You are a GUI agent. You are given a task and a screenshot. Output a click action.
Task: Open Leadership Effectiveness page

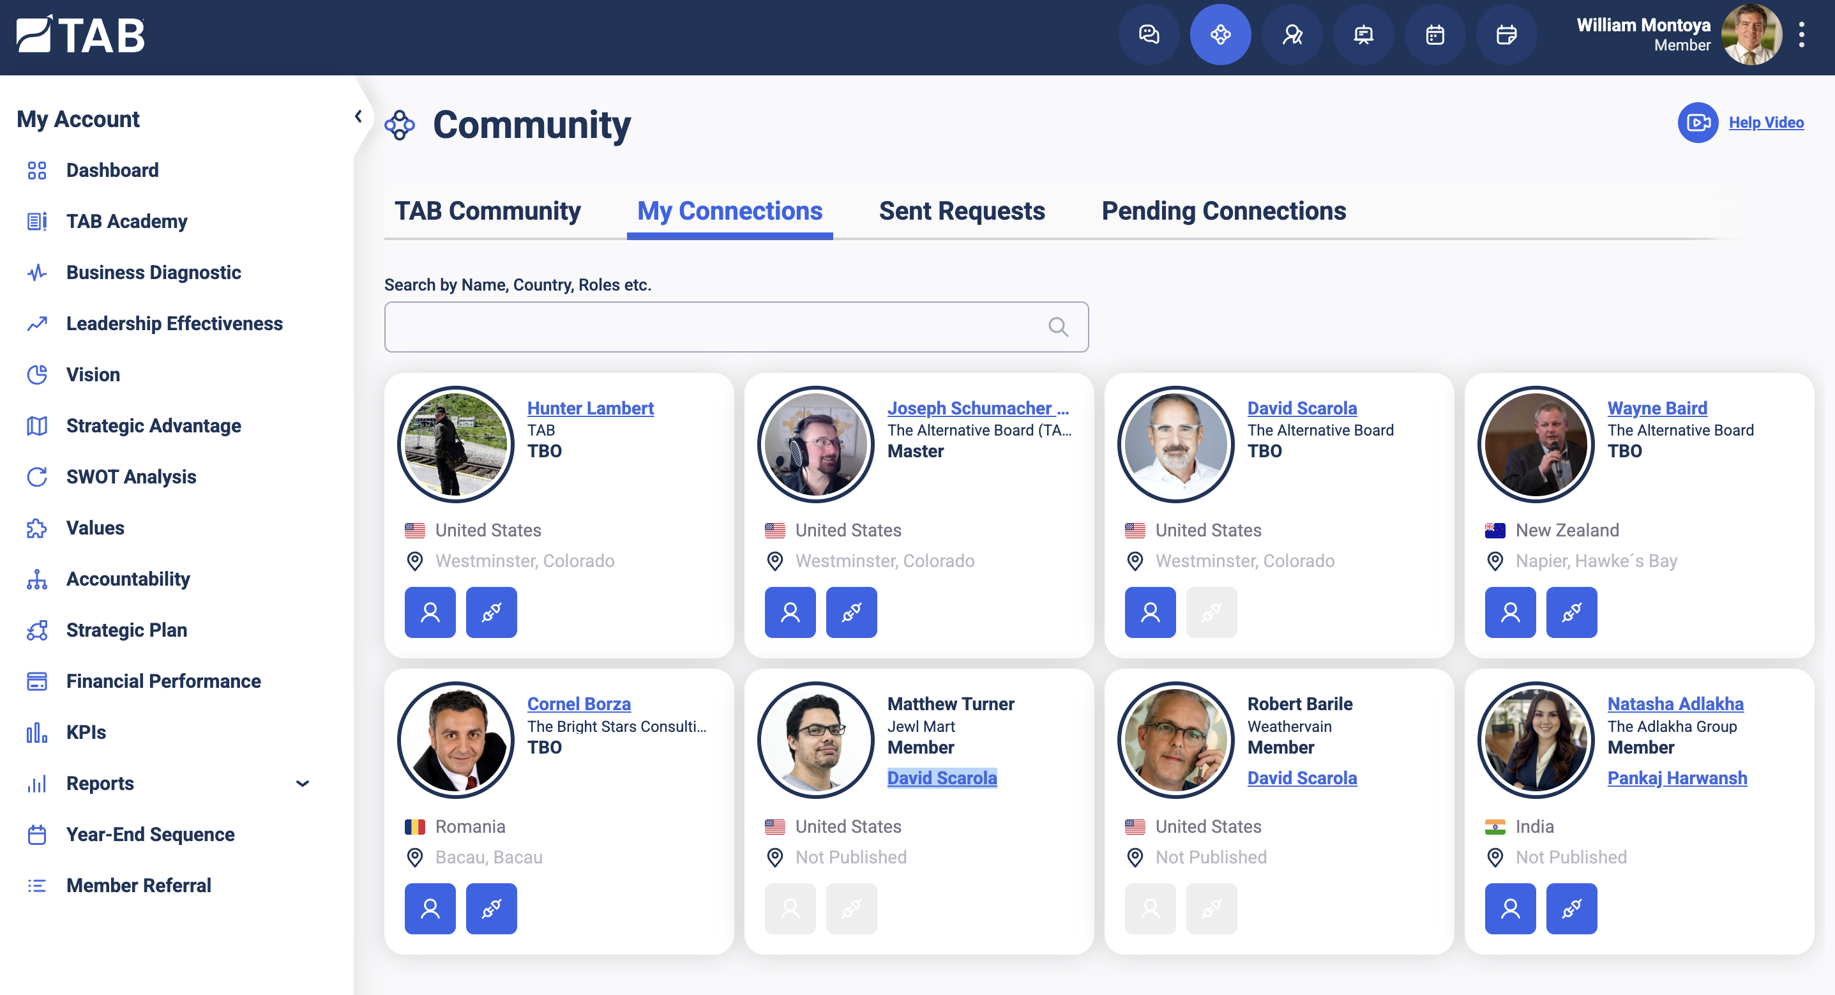tap(174, 324)
